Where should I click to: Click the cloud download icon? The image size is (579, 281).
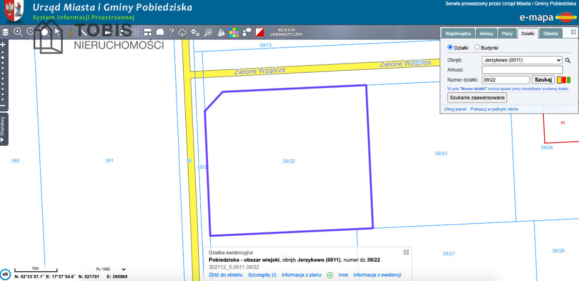click(x=182, y=32)
